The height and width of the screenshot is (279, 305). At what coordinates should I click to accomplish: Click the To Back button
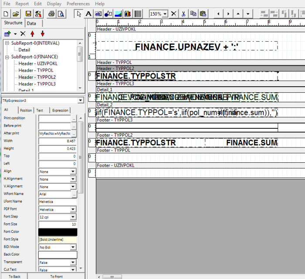[14, 276]
